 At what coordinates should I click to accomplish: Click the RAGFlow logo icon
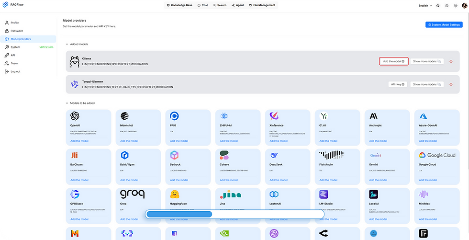coord(5,4)
